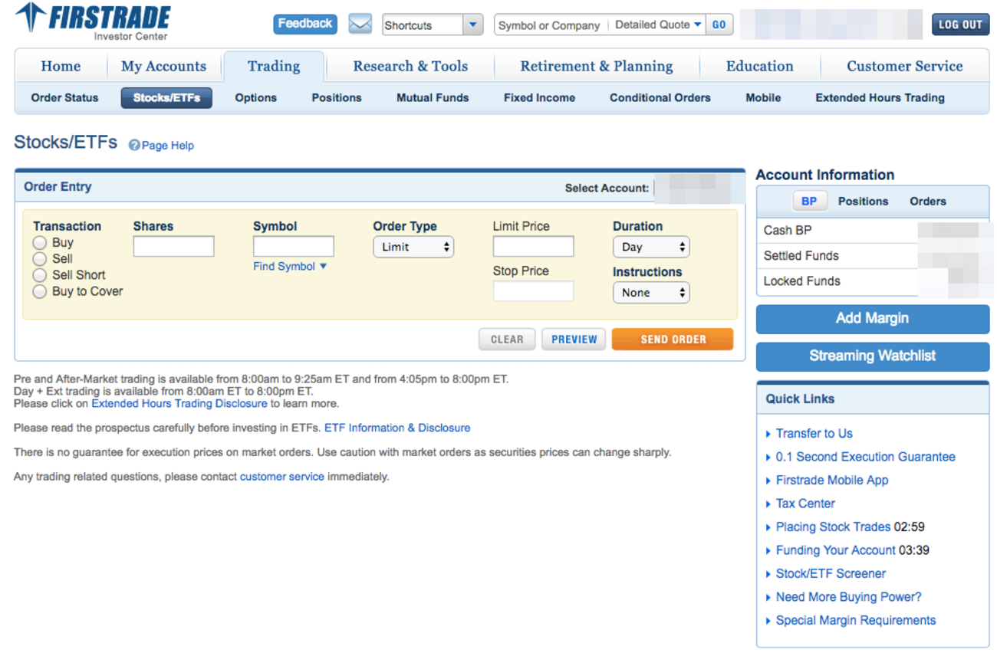Open the Extended Hours Trading submenu
The image size is (997, 653).
point(880,97)
